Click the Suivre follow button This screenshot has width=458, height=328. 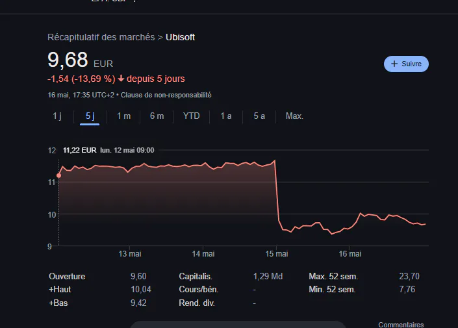[x=406, y=64]
